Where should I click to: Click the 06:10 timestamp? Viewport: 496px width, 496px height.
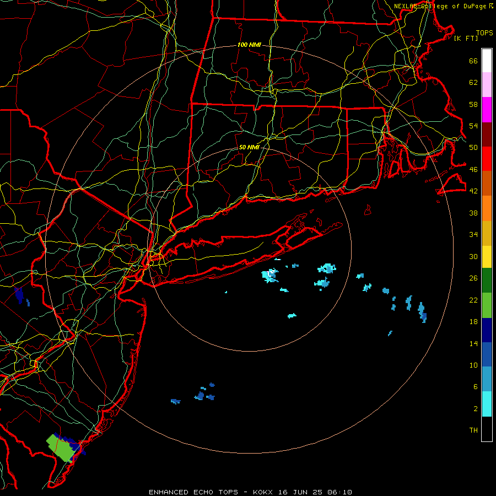[339, 492]
